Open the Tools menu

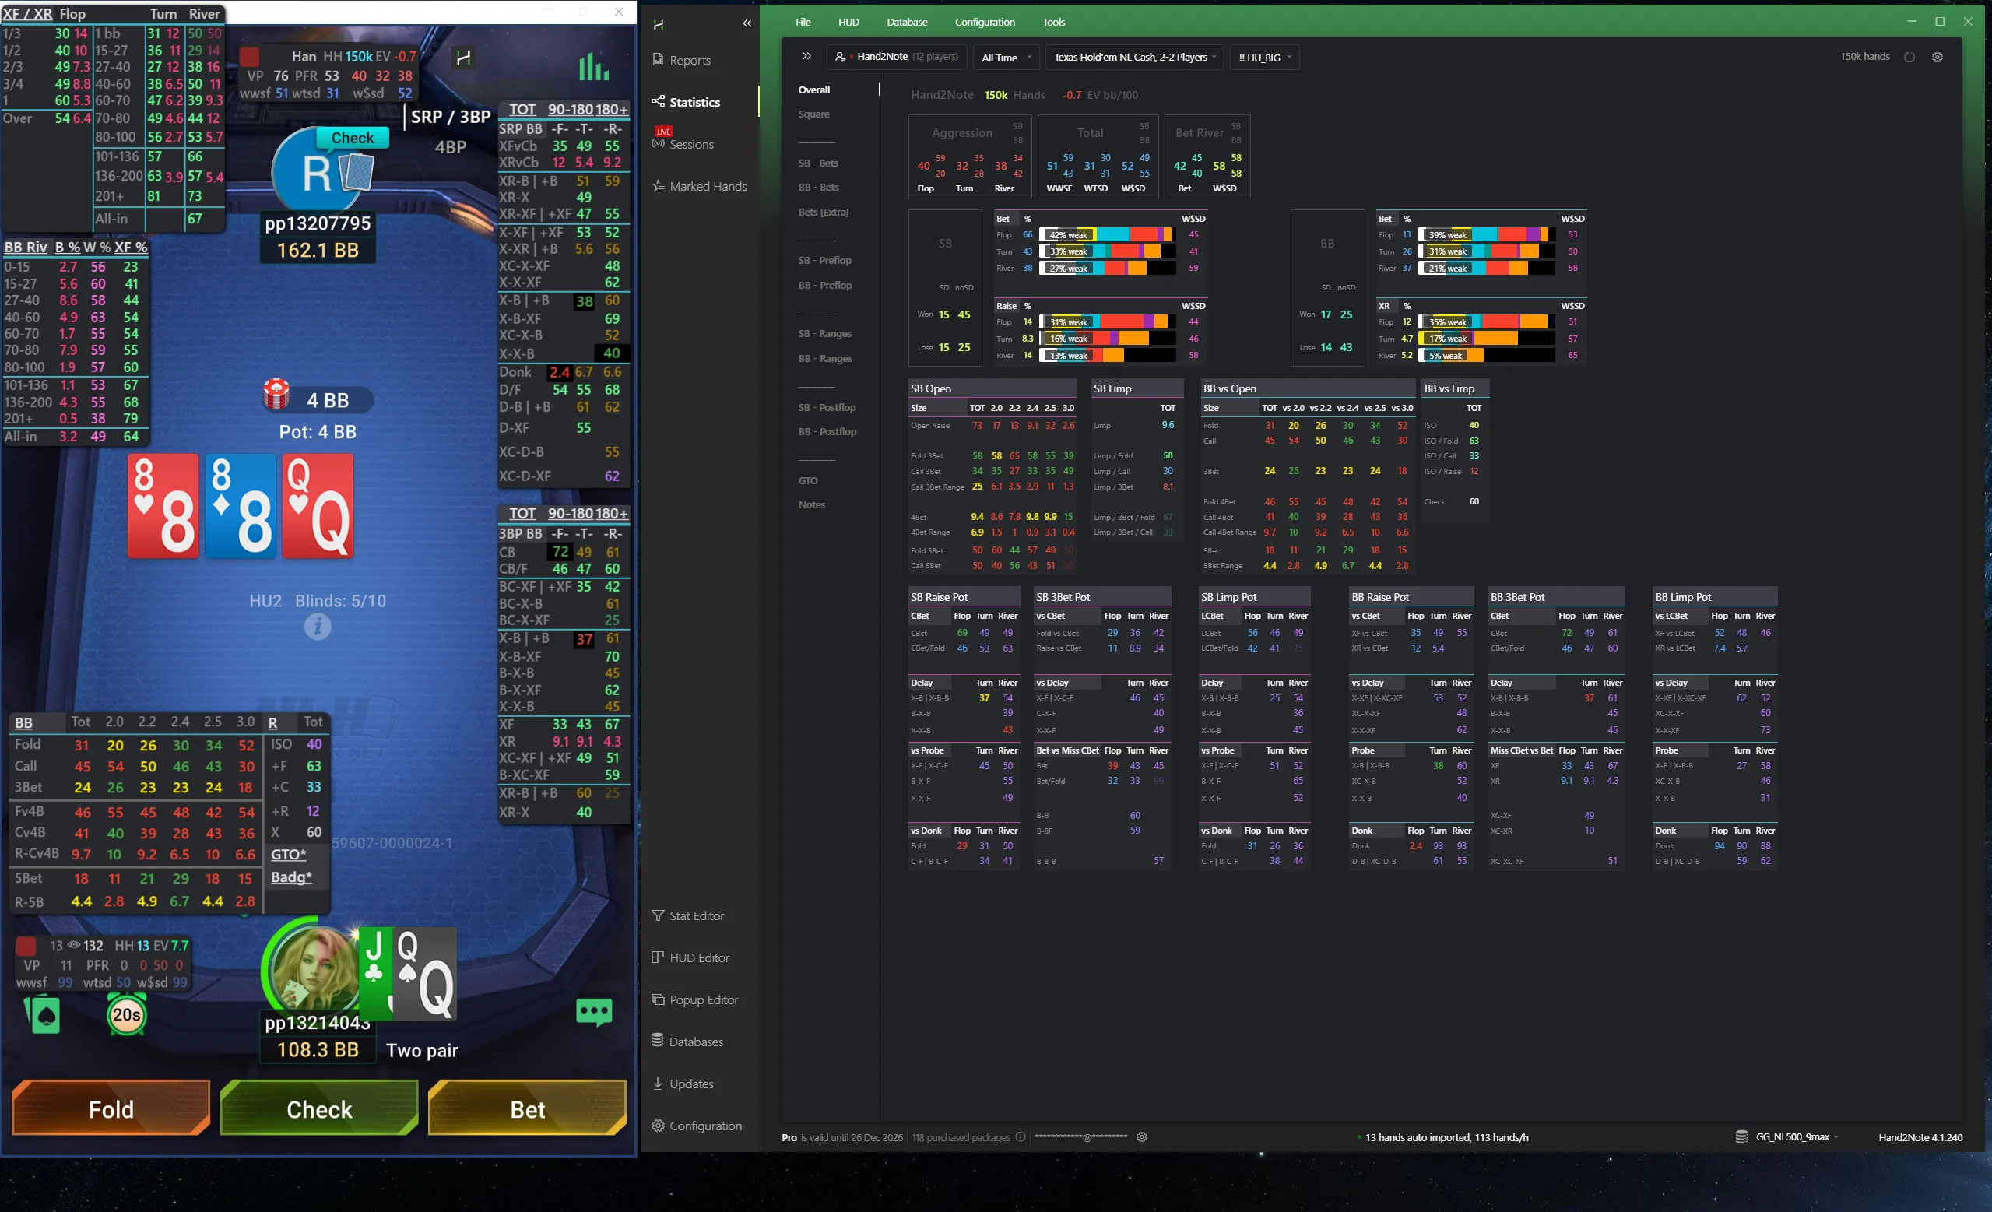[1054, 22]
